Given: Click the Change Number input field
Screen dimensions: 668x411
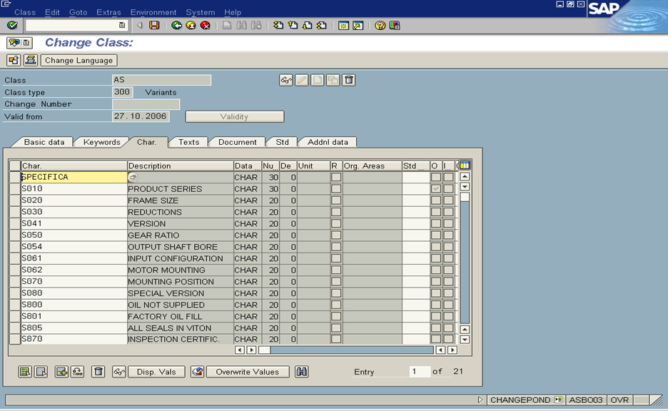Looking at the screenshot, I should (x=146, y=104).
